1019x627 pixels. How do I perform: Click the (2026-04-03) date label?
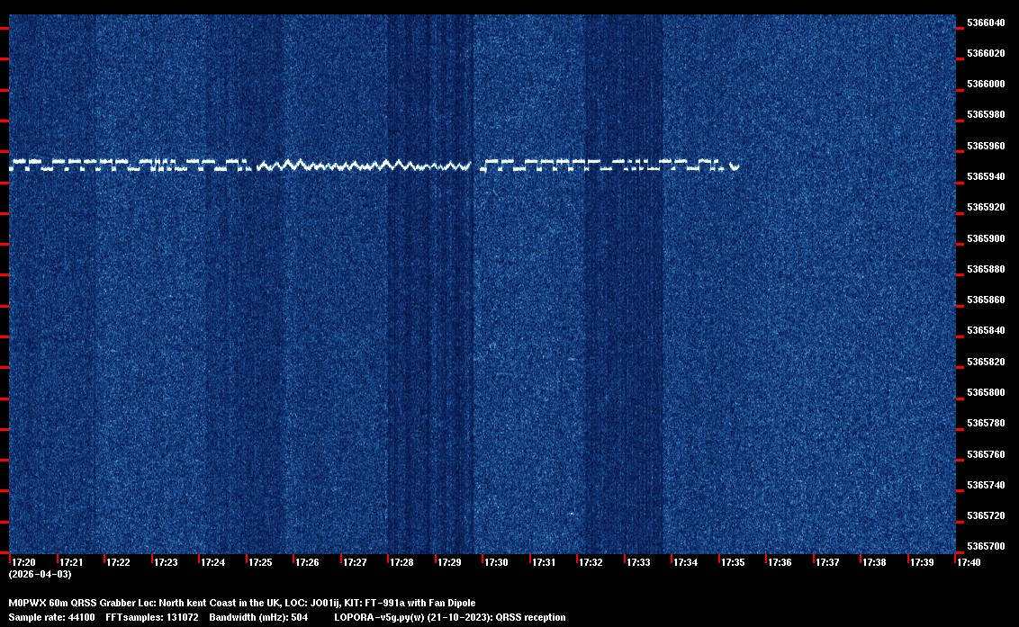(x=40, y=574)
